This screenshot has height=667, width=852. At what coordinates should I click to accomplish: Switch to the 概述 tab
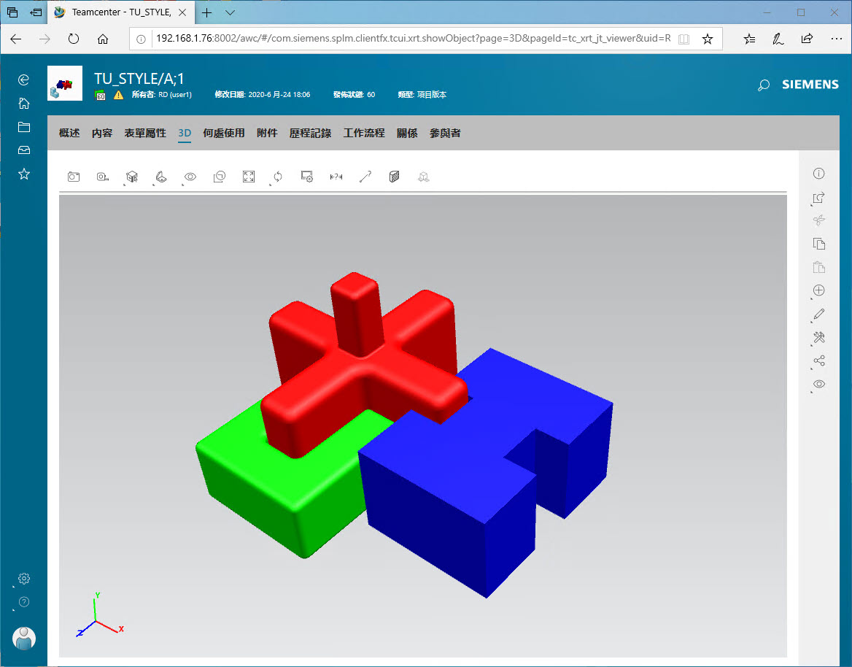click(69, 133)
